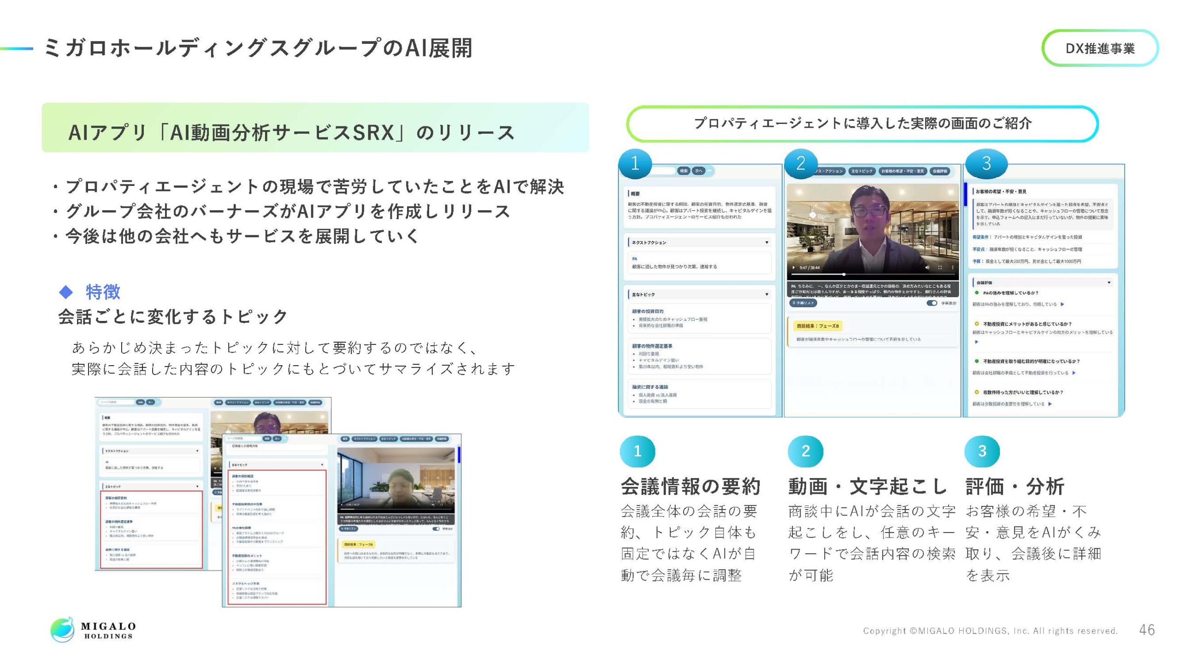
Task: Click the 予算 label in screenshot 3
Action: 978,261
